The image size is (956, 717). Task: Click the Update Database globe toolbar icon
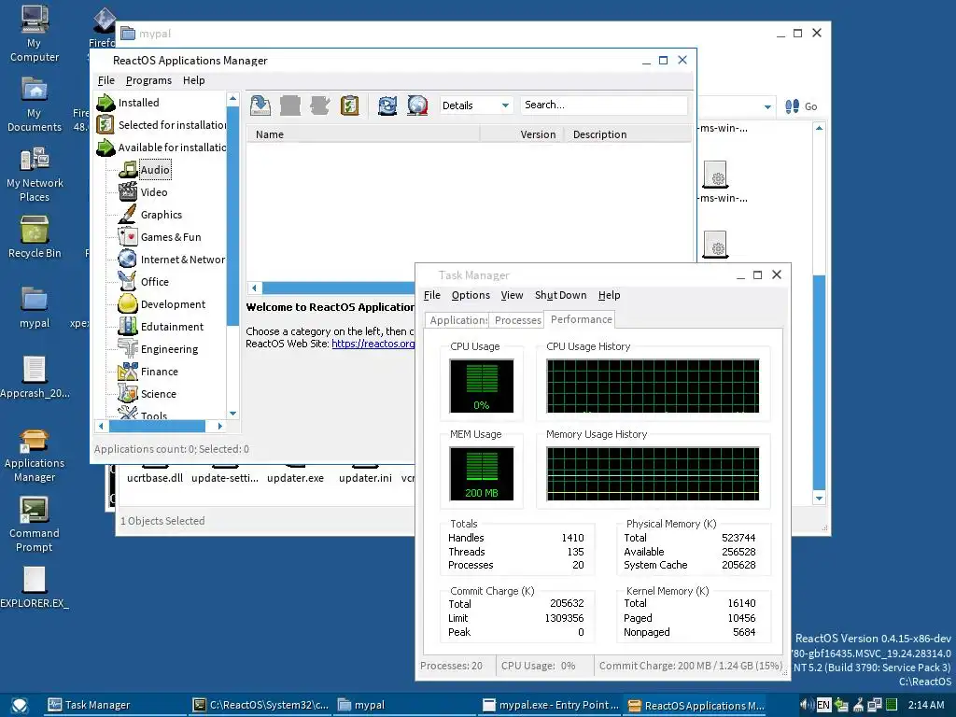pyautogui.click(x=417, y=105)
